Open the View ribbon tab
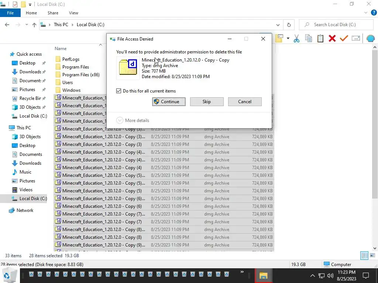The image size is (378, 283). (x=73, y=13)
